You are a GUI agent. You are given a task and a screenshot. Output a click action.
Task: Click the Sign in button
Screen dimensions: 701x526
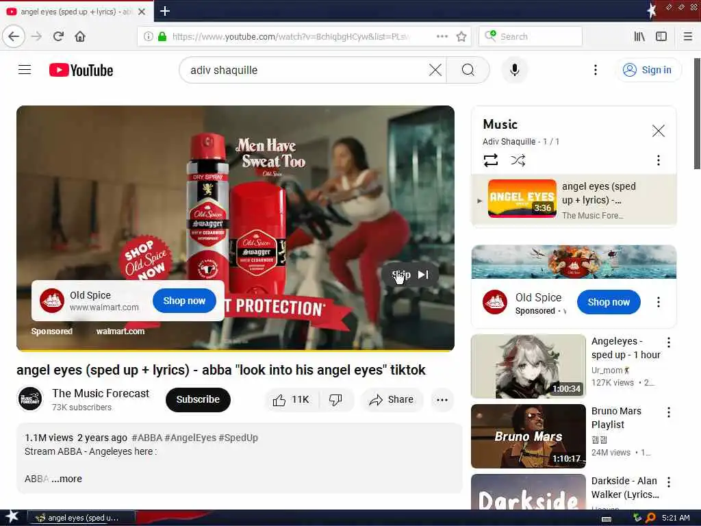tap(649, 70)
